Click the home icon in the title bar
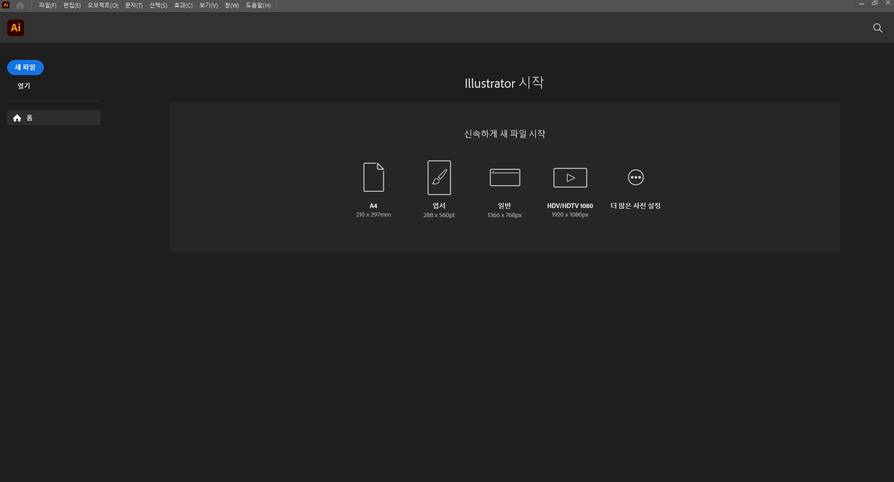Viewport: 894px width, 482px height. (x=20, y=6)
